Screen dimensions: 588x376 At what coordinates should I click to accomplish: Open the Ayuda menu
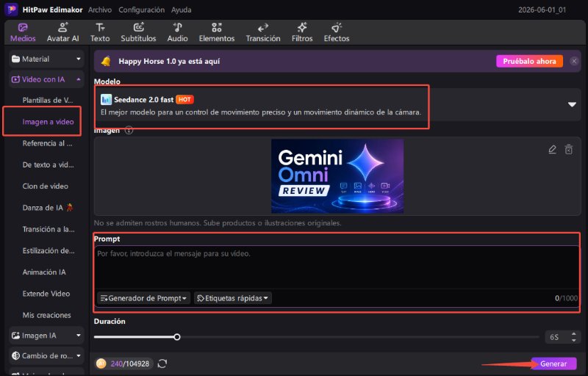coord(181,10)
